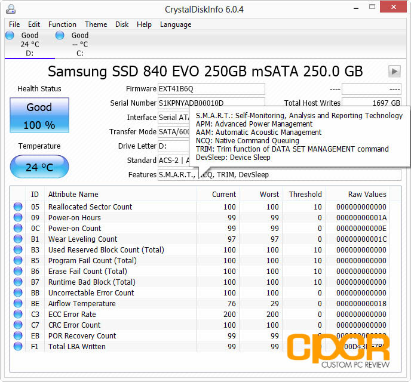Viewport: 411px width, 382px height.
Task: Open the Disk menu
Action: pyautogui.click(x=122, y=24)
